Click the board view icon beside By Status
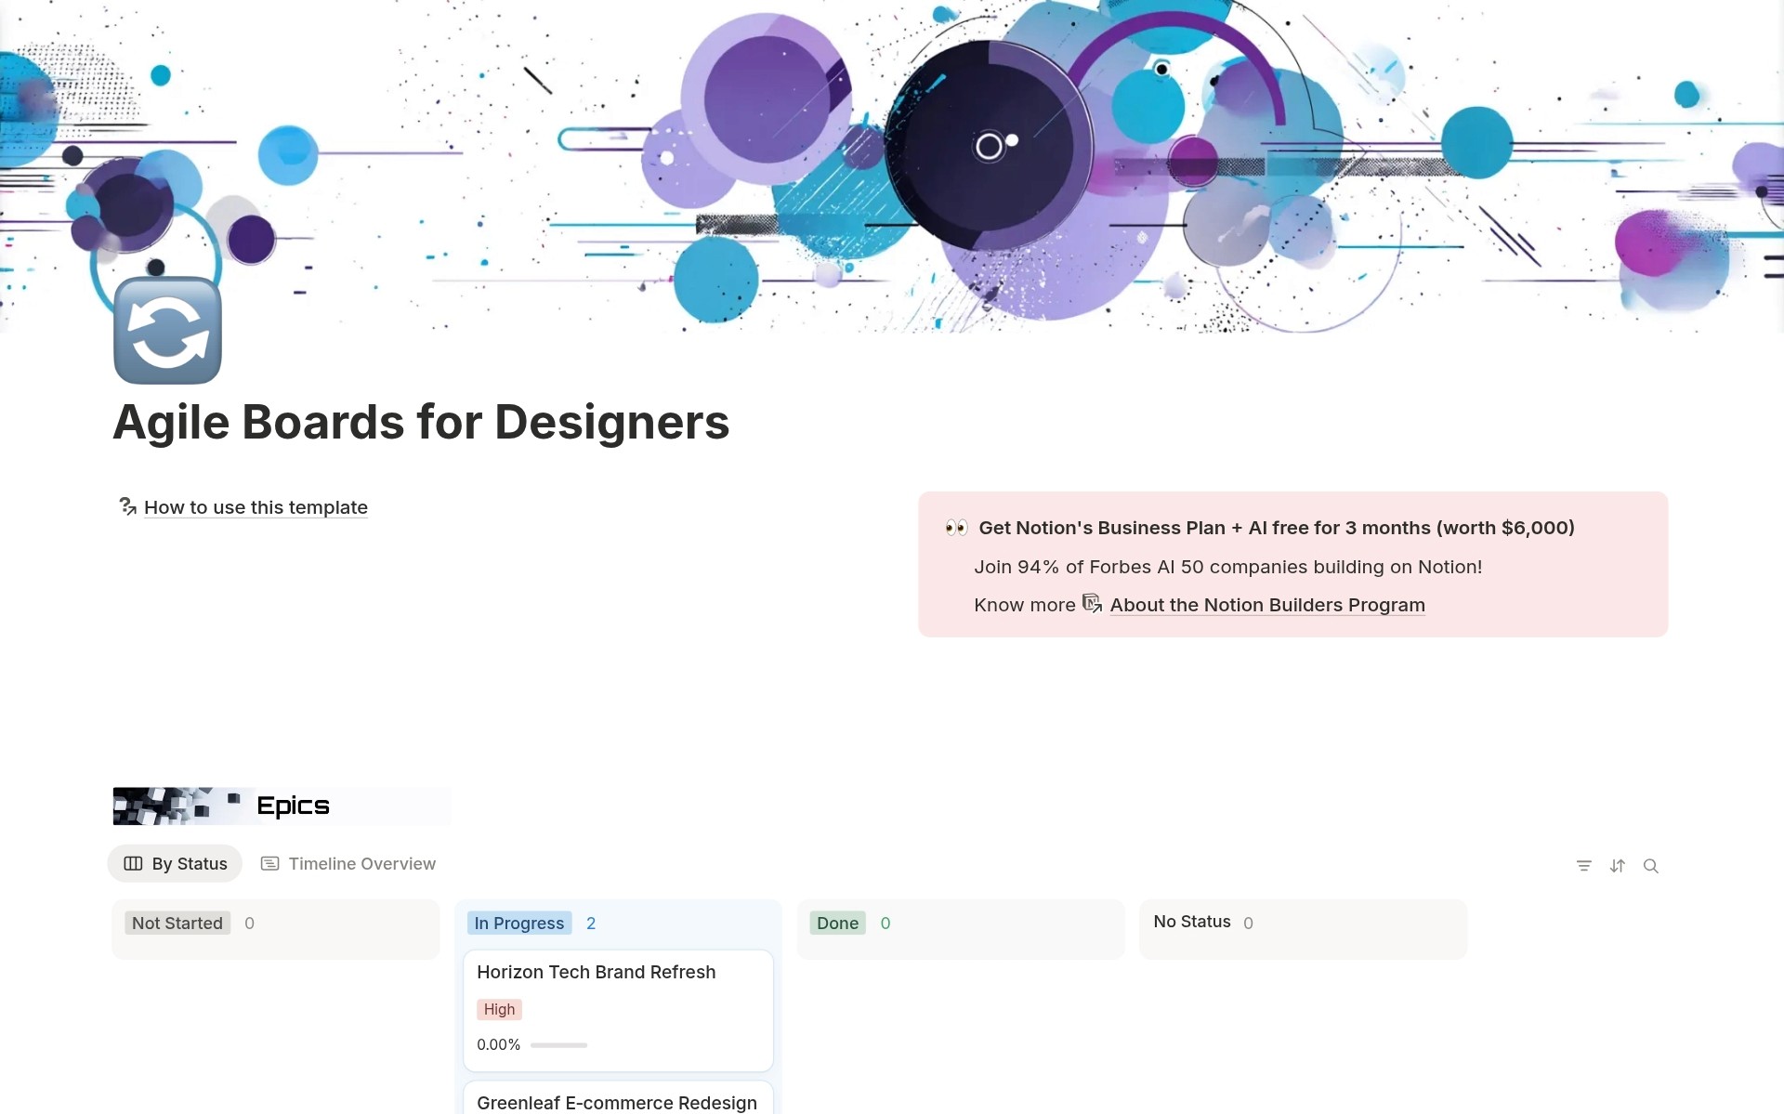Image resolution: width=1784 pixels, height=1114 pixels. (133, 863)
